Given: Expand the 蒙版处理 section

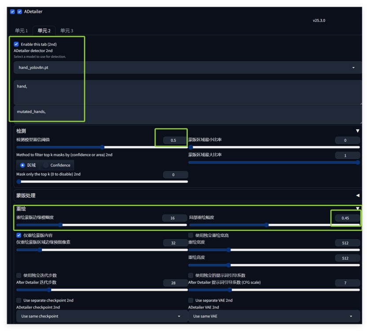Looking at the screenshot, I should click(358, 195).
